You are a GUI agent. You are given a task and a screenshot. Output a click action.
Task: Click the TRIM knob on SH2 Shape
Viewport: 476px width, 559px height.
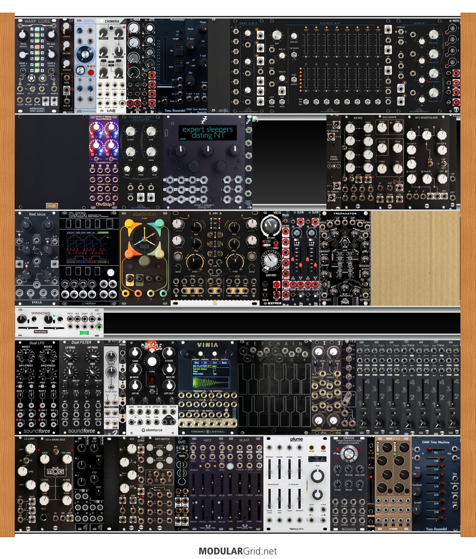click(397, 128)
